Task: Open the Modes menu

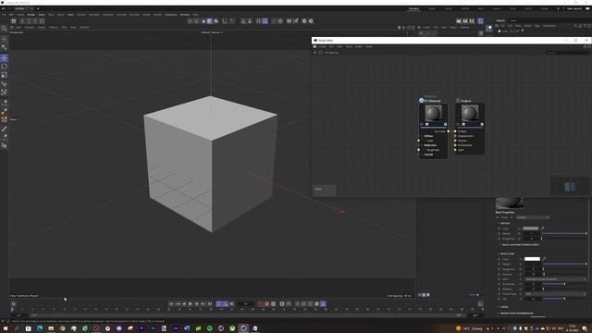Action: [31, 15]
